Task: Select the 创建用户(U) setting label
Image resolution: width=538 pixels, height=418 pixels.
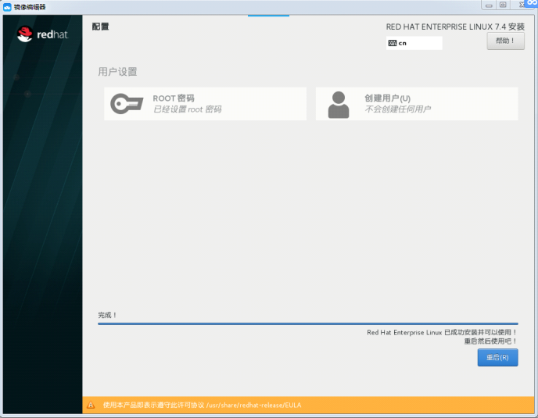Action: pyautogui.click(x=387, y=98)
